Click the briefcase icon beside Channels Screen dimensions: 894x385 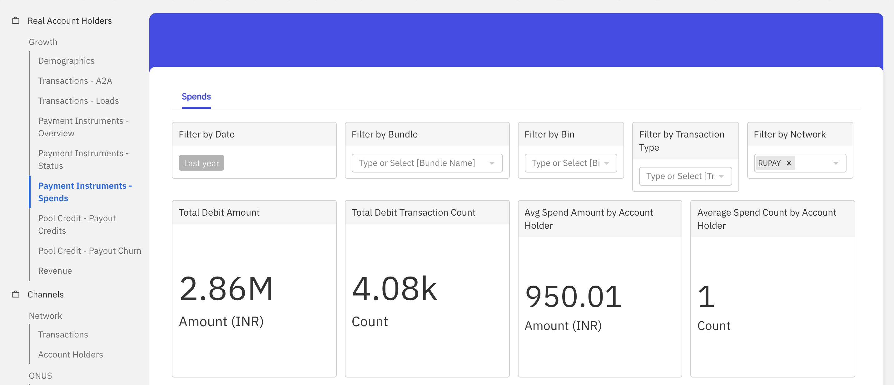[16, 294]
